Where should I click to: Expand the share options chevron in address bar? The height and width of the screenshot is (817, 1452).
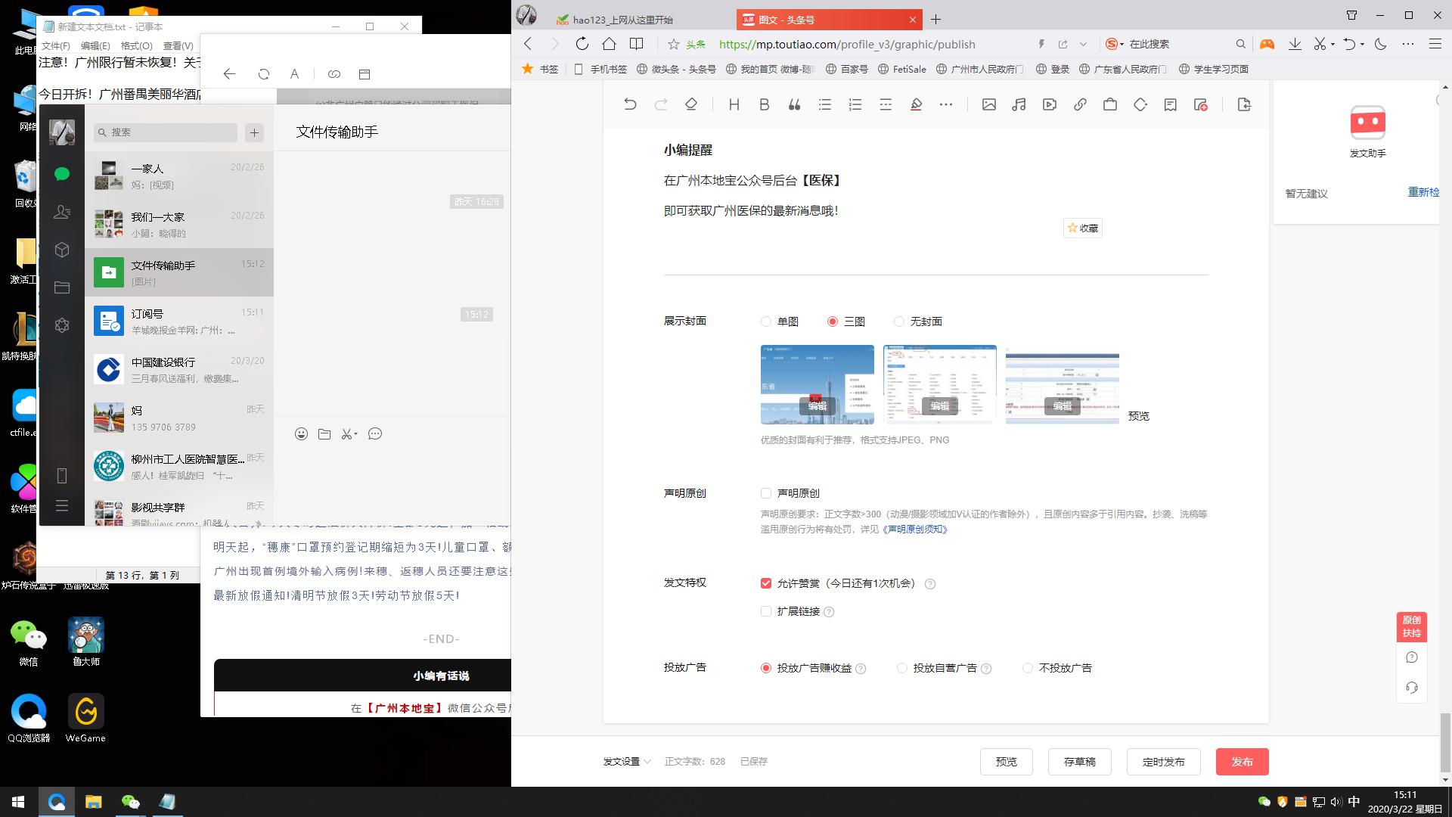[1084, 44]
